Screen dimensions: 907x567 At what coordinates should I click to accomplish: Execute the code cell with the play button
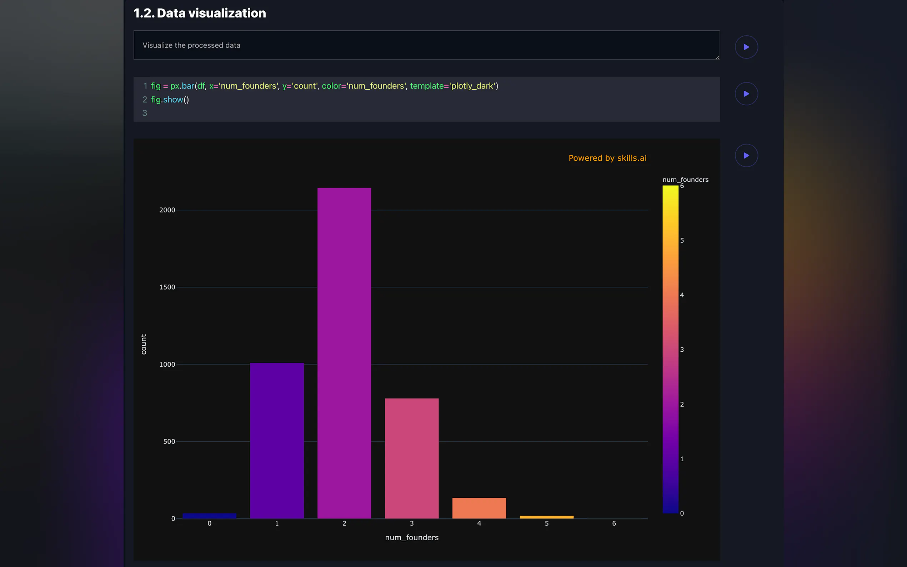pos(746,94)
